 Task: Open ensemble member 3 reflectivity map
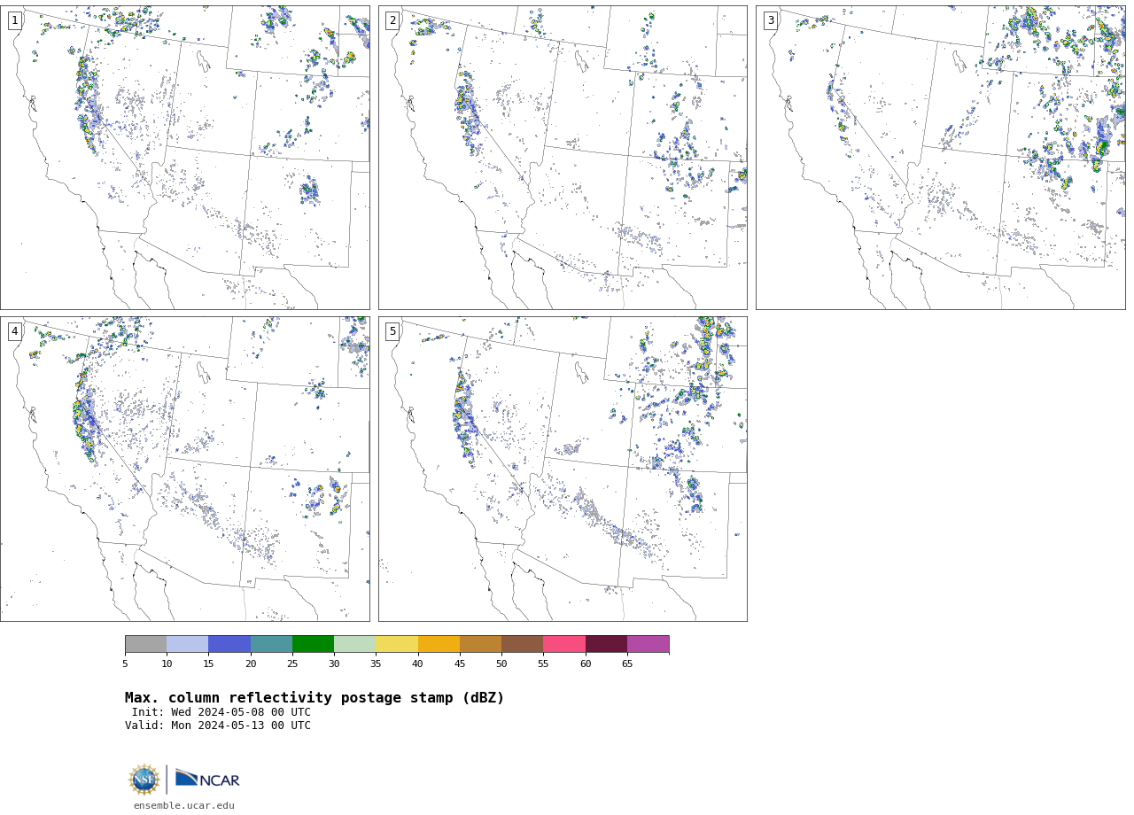pos(941,158)
